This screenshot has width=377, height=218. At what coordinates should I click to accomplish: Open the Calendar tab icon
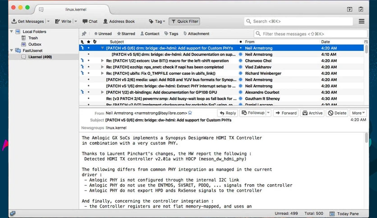tap(349, 9)
